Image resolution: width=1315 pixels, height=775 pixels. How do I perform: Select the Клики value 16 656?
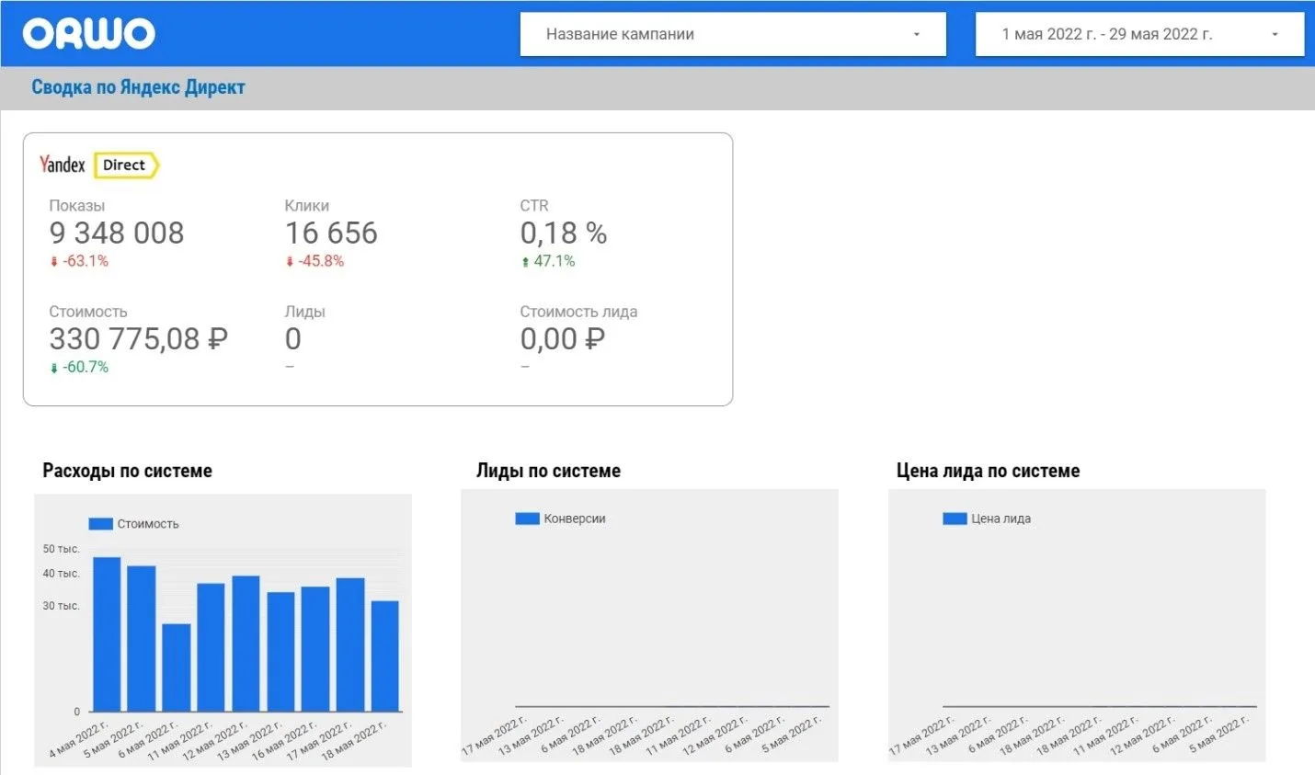tap(331, 234)
